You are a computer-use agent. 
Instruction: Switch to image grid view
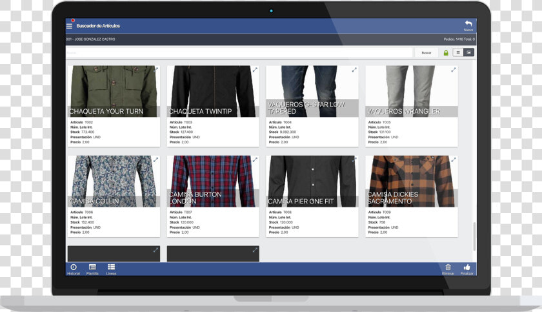pyautogui.click(x=468, y=52)
